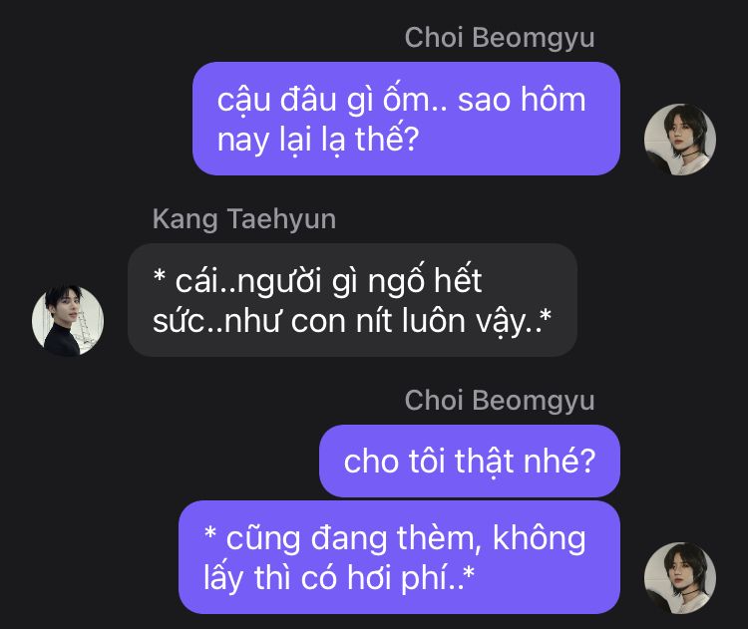Click the closing asterisk after 'phí..'

click(470, 572)
